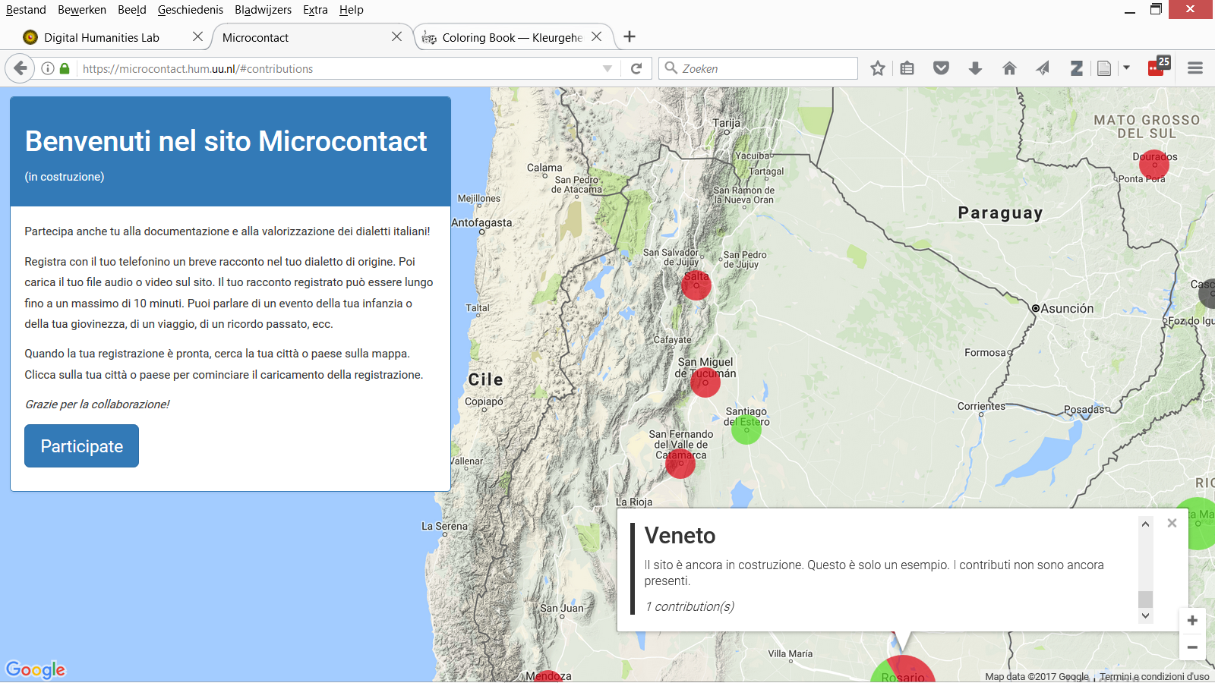This screenshot has height=683, width=1215.
Task: Zoom in on the map
Action: point(1192,621)
